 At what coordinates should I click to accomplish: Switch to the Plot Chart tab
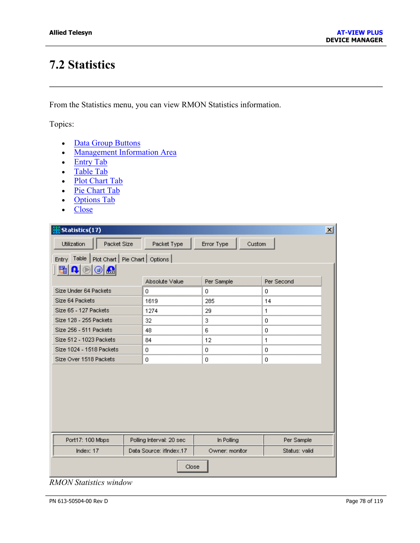[105, 259]
